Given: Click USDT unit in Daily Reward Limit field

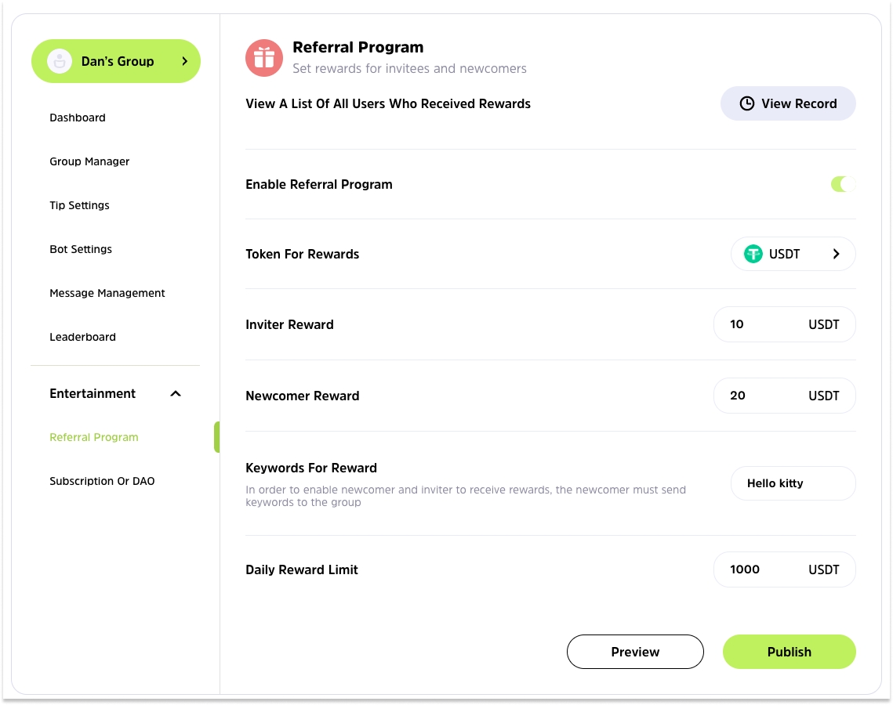Looking at the screenshot, I should pyautogui.click(x=823, y=569).
